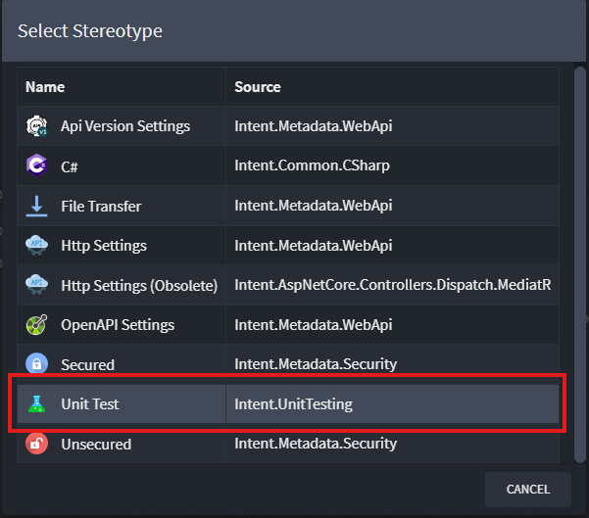This screenshot has width=589, height=518.
Task: Click Intent.Metadata.WebApi cell in OpenAPI Settings row
Action: click(393, 325)
